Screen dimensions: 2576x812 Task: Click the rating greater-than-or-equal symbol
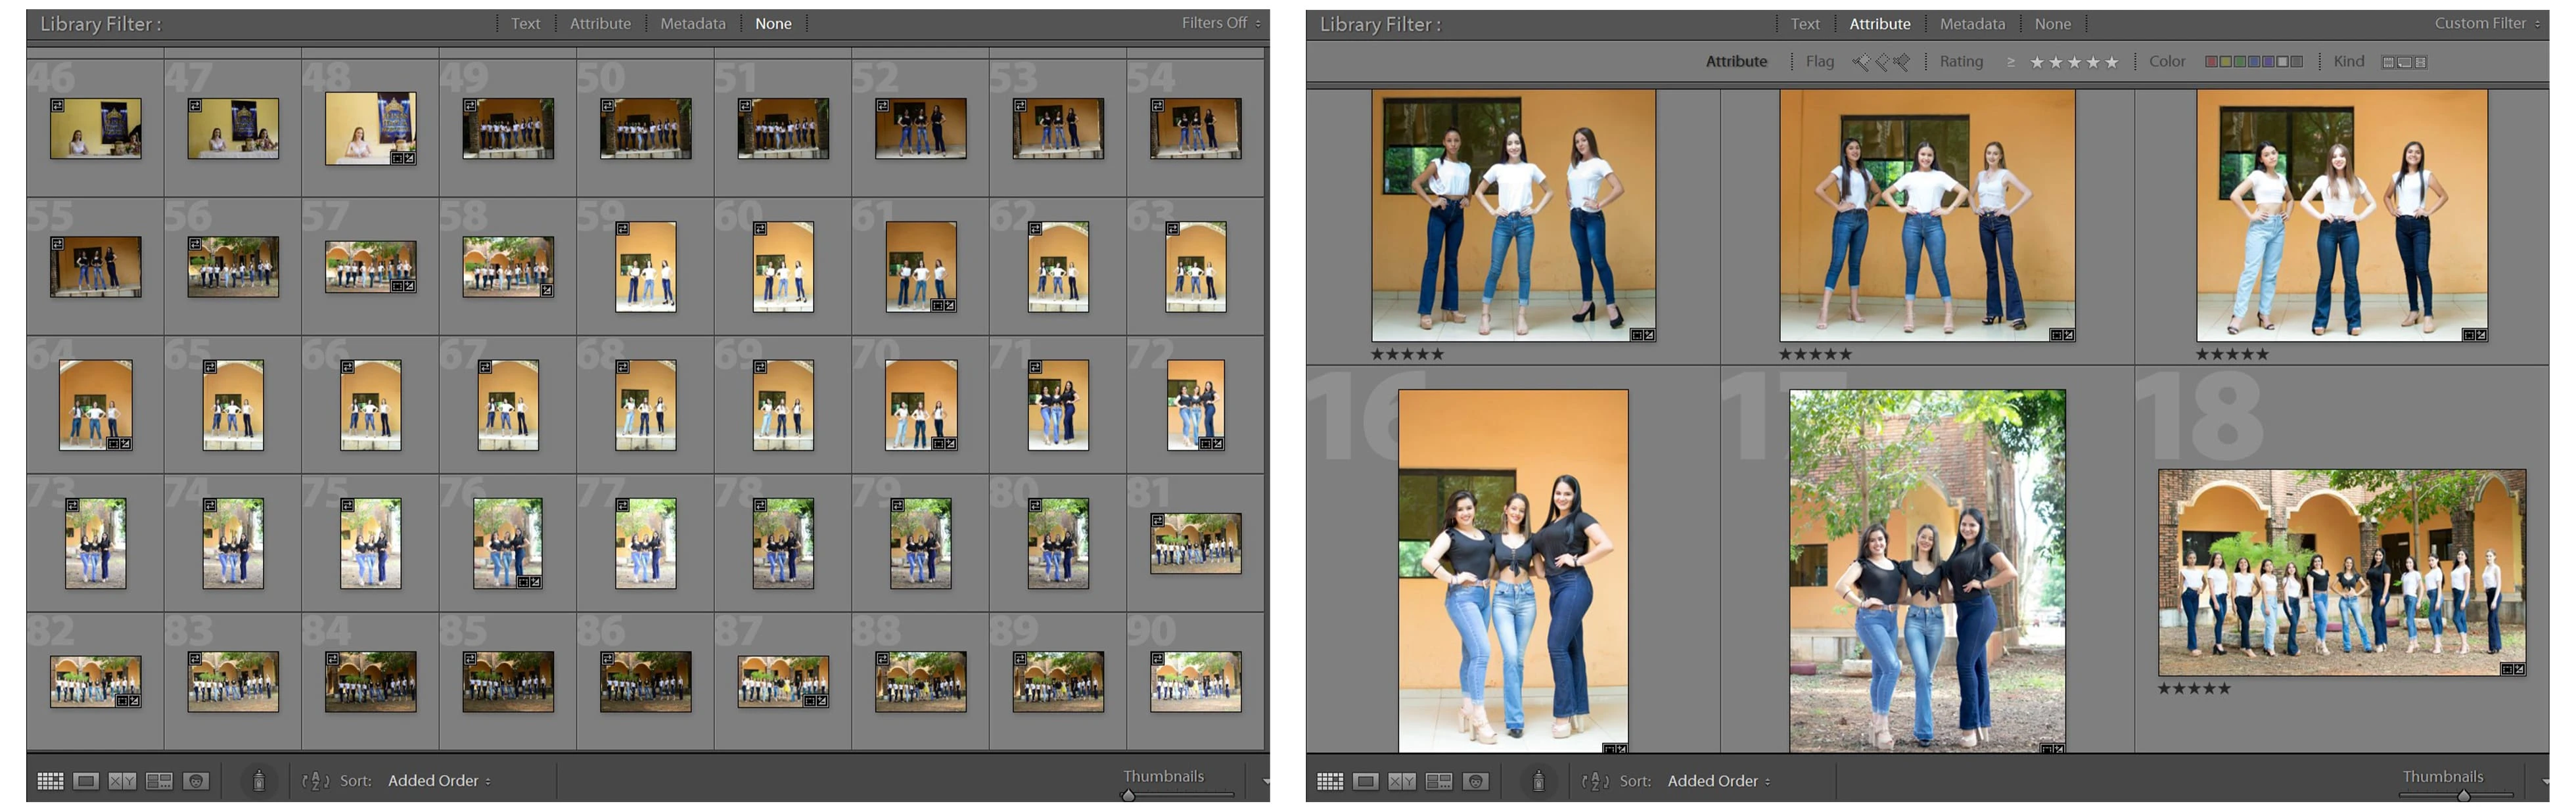(2011, 62)
